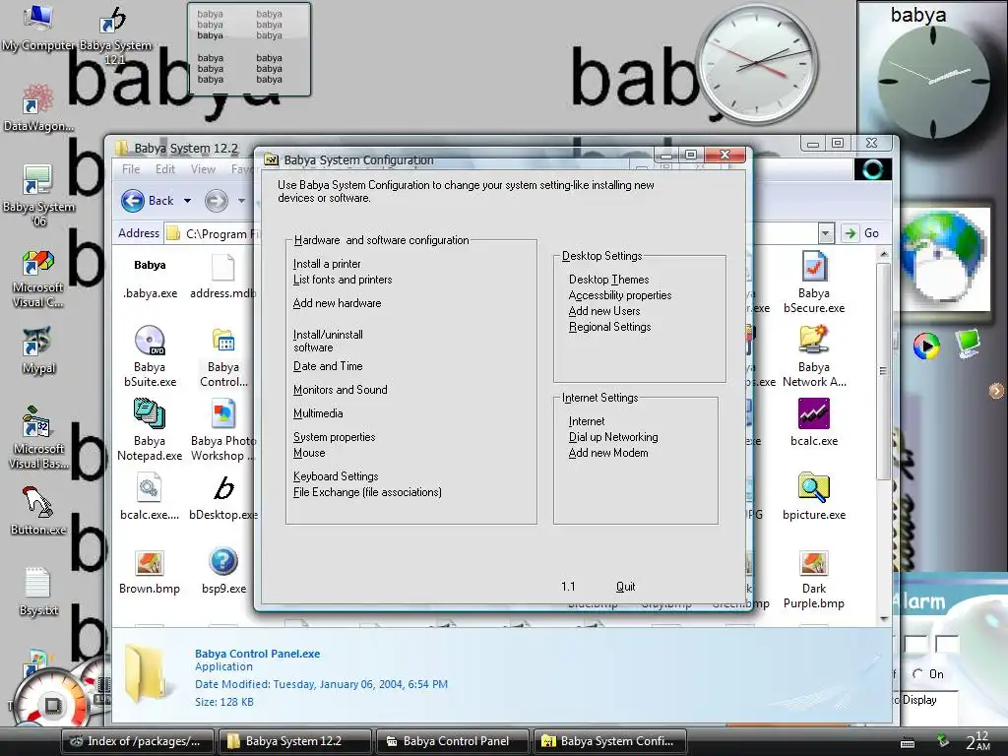The height and width of the screenshot is (756, 1008).
Task: Click Add new Modem
Action: (x=608, y=453)
